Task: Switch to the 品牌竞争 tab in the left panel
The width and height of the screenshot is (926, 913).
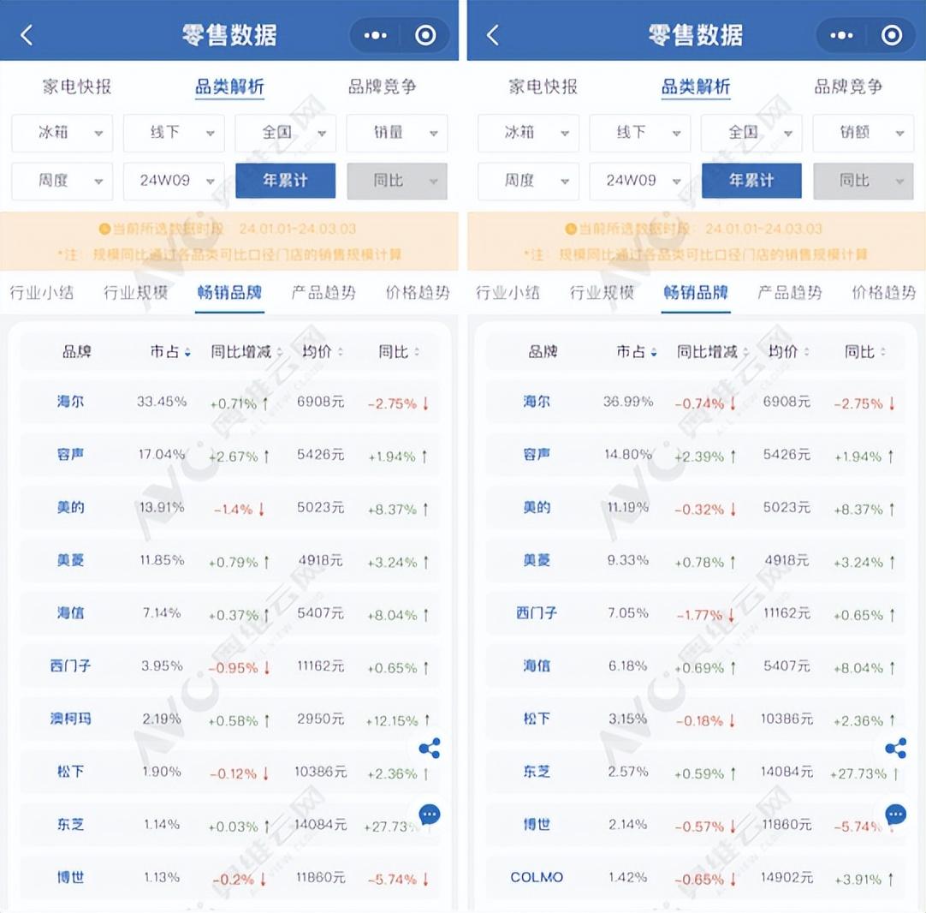Action: [382, 87]
